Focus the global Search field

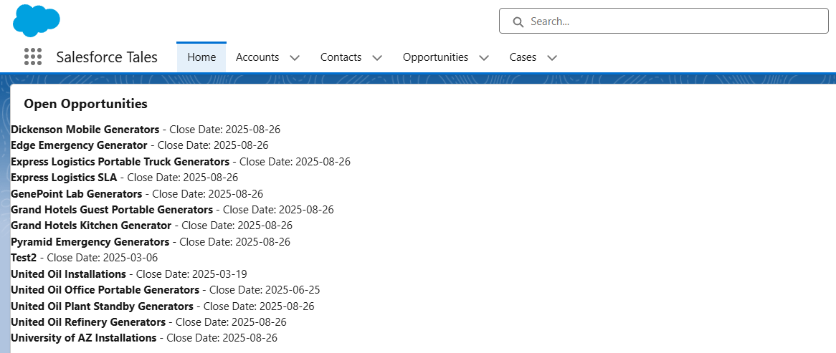click(664, 21)
